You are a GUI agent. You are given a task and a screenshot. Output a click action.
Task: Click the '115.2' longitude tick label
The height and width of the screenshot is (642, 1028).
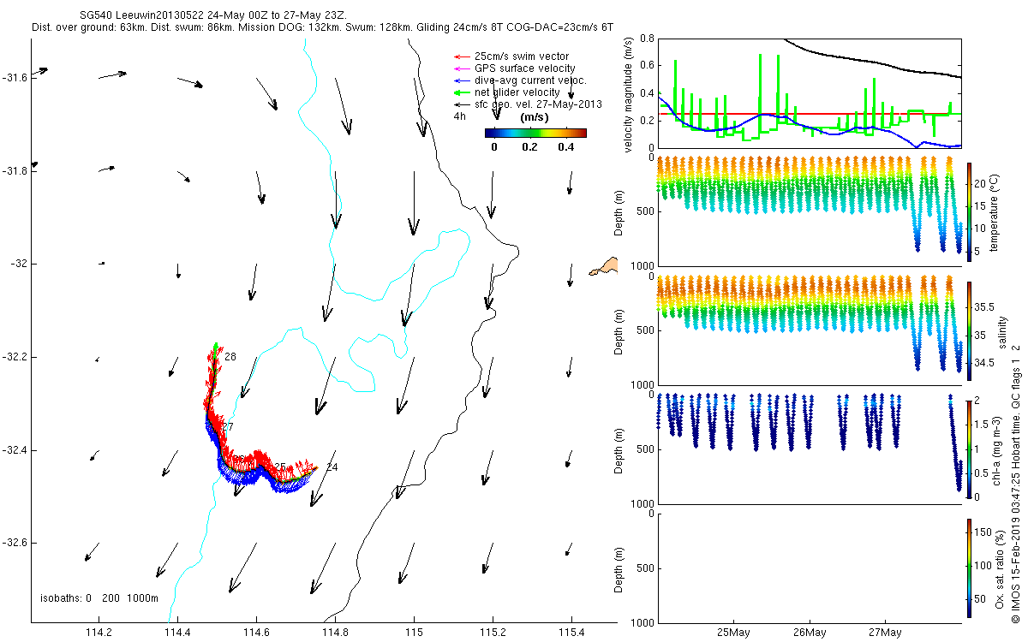coord(492,633)
